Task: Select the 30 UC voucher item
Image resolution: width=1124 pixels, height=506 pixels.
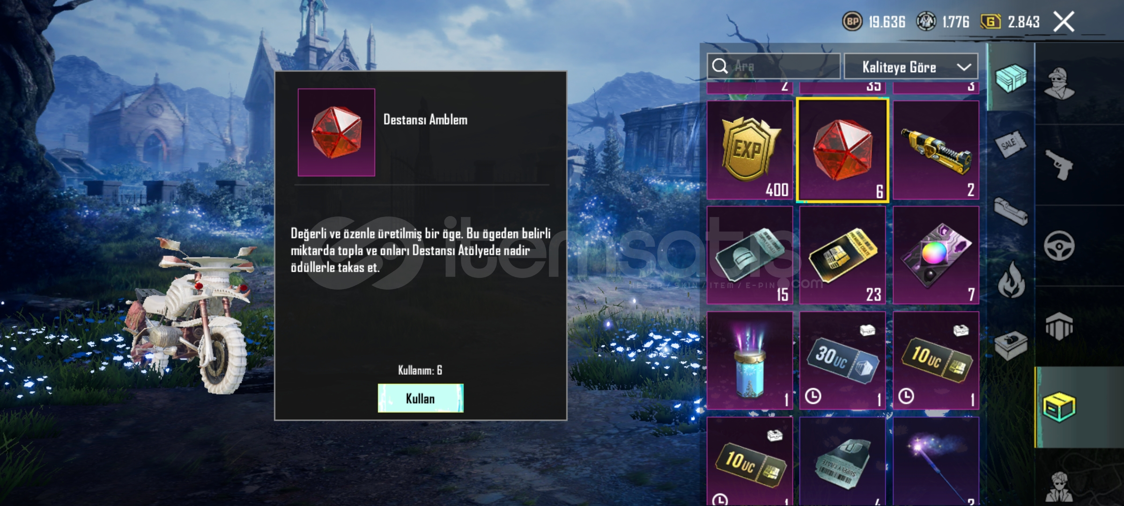Action: [843, 360]
